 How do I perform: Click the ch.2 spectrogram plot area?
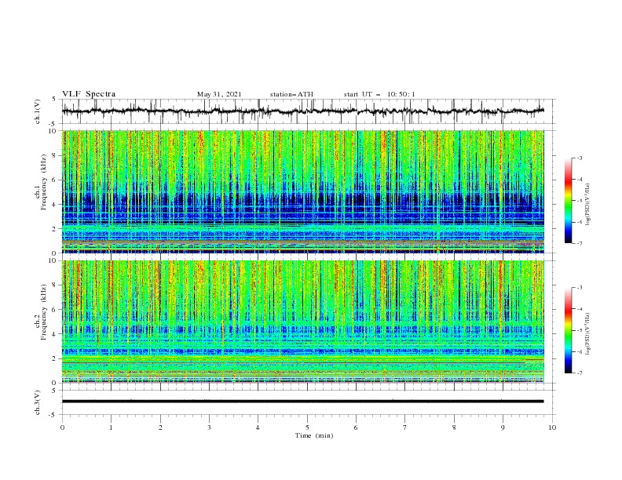tap(303, 322)
